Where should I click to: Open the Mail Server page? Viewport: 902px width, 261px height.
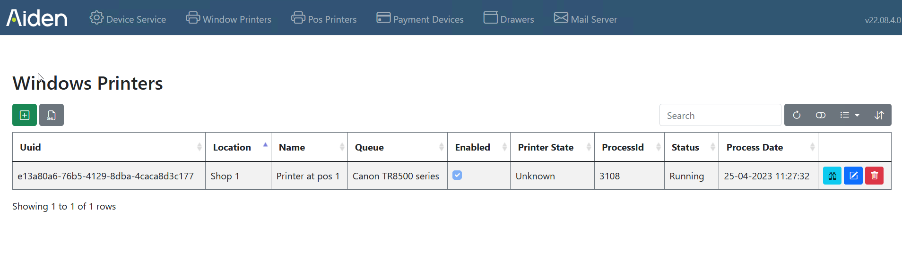[x=585, y=19]
